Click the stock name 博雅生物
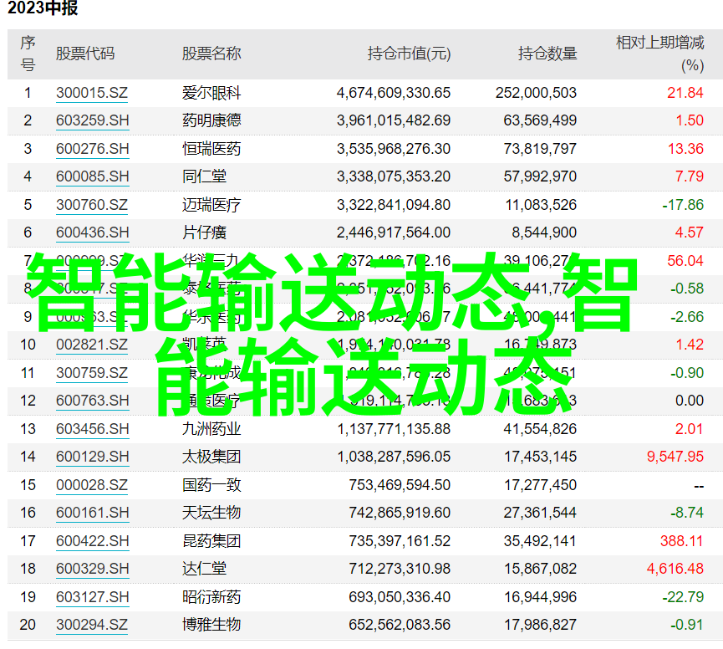 [x=211, y=625]
